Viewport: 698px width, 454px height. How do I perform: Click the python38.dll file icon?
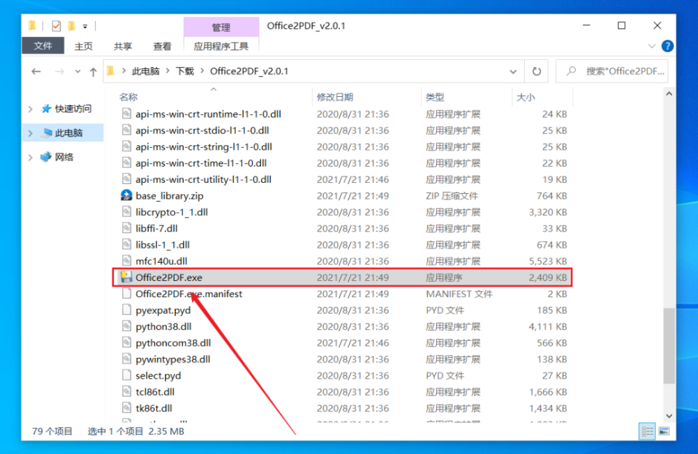tap(126, 326)
